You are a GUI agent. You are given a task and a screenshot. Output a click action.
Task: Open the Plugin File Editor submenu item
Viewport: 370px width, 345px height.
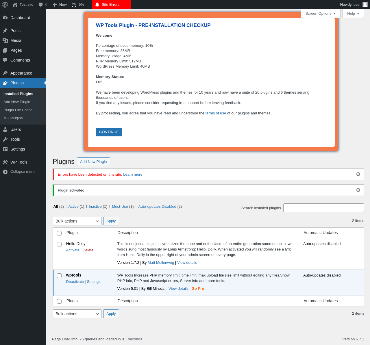[18, 110]
